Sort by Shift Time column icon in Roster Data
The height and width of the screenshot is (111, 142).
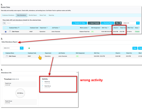click(108, 28)
